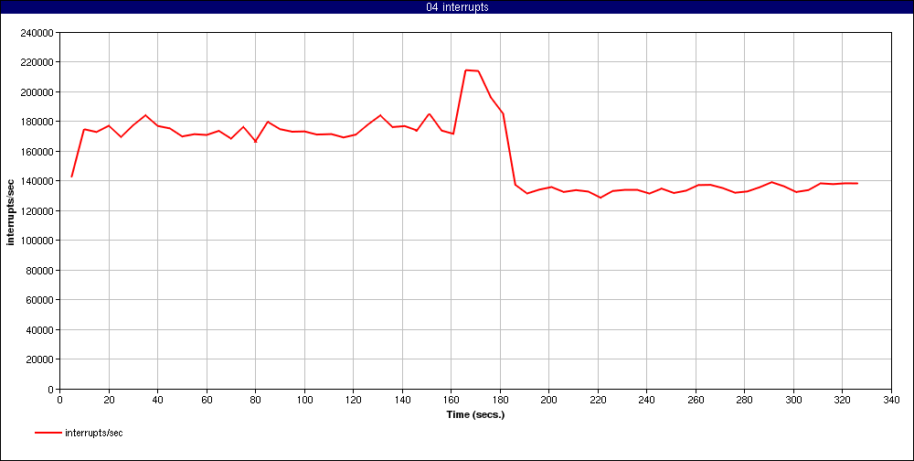The height and width of the screenshot is (461, 914).
Task: Click the first data point of the red line
Action: (71, 177)
